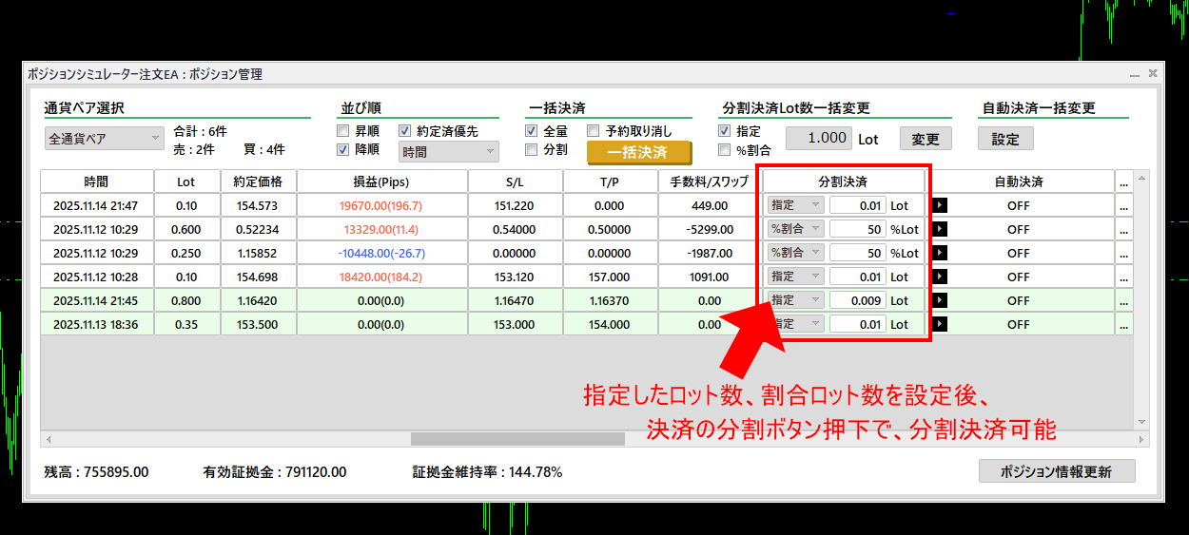
Task: Expand the 時間 sort field dropdown
Action: pyautogui.click(x=449, y=151)
